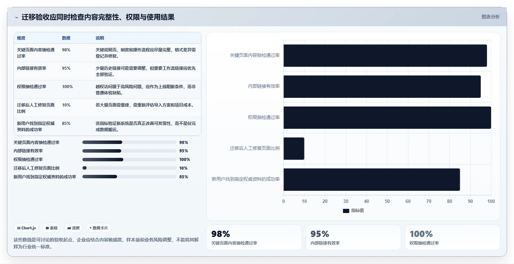The image size is (514, 264).
Task: Click the x-axis tick label 100
Action: 491,202
